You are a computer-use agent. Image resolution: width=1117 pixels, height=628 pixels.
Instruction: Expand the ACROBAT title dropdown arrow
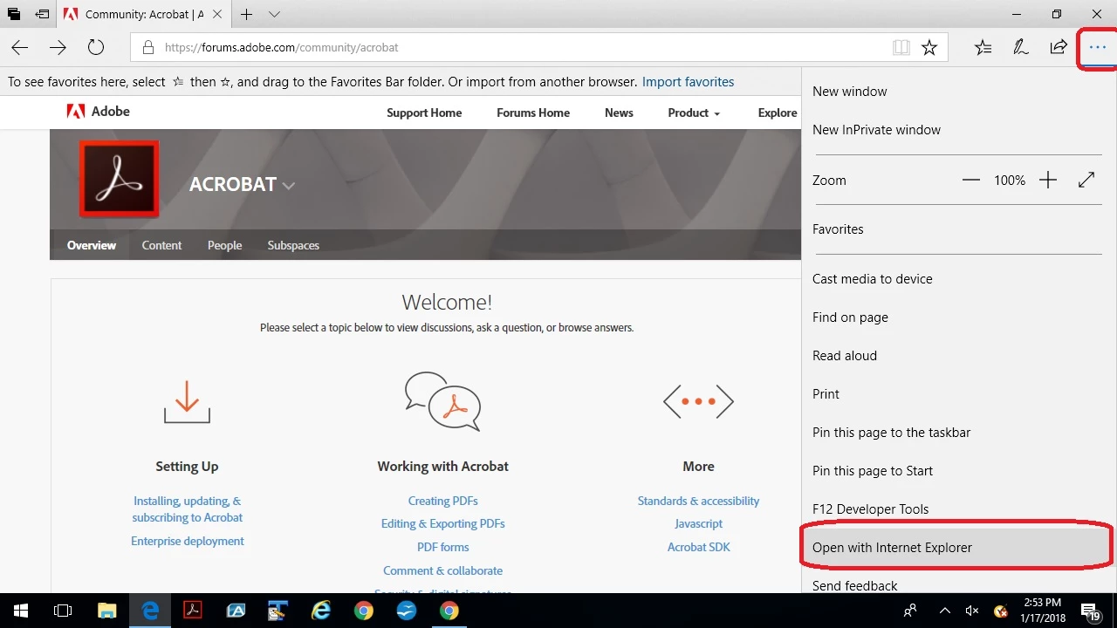(x=289, y=186)
